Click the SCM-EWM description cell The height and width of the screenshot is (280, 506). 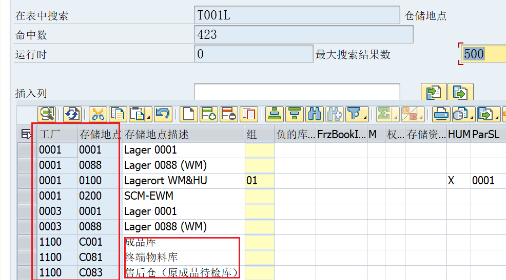pyautogui.click(x=183, y=196)
